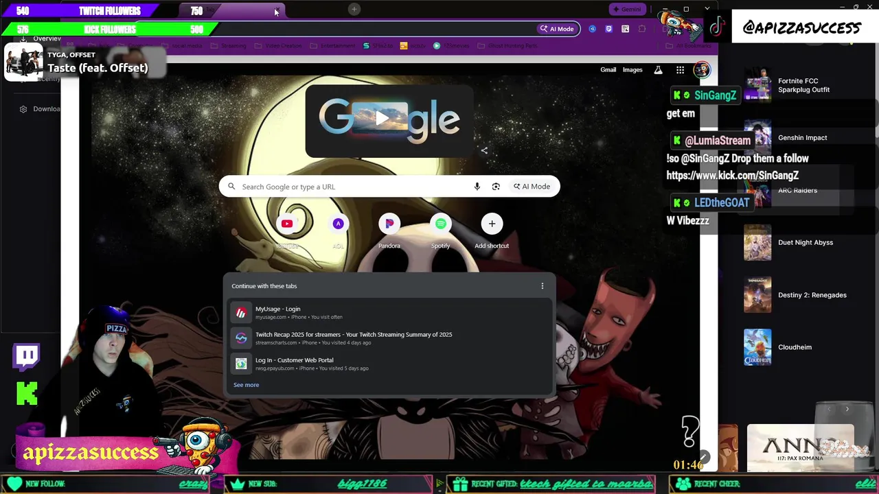Image resolution: width=879 pixels, height=494 pixels.
Task: Click the MyUsage site favicon
Action: 241,313
